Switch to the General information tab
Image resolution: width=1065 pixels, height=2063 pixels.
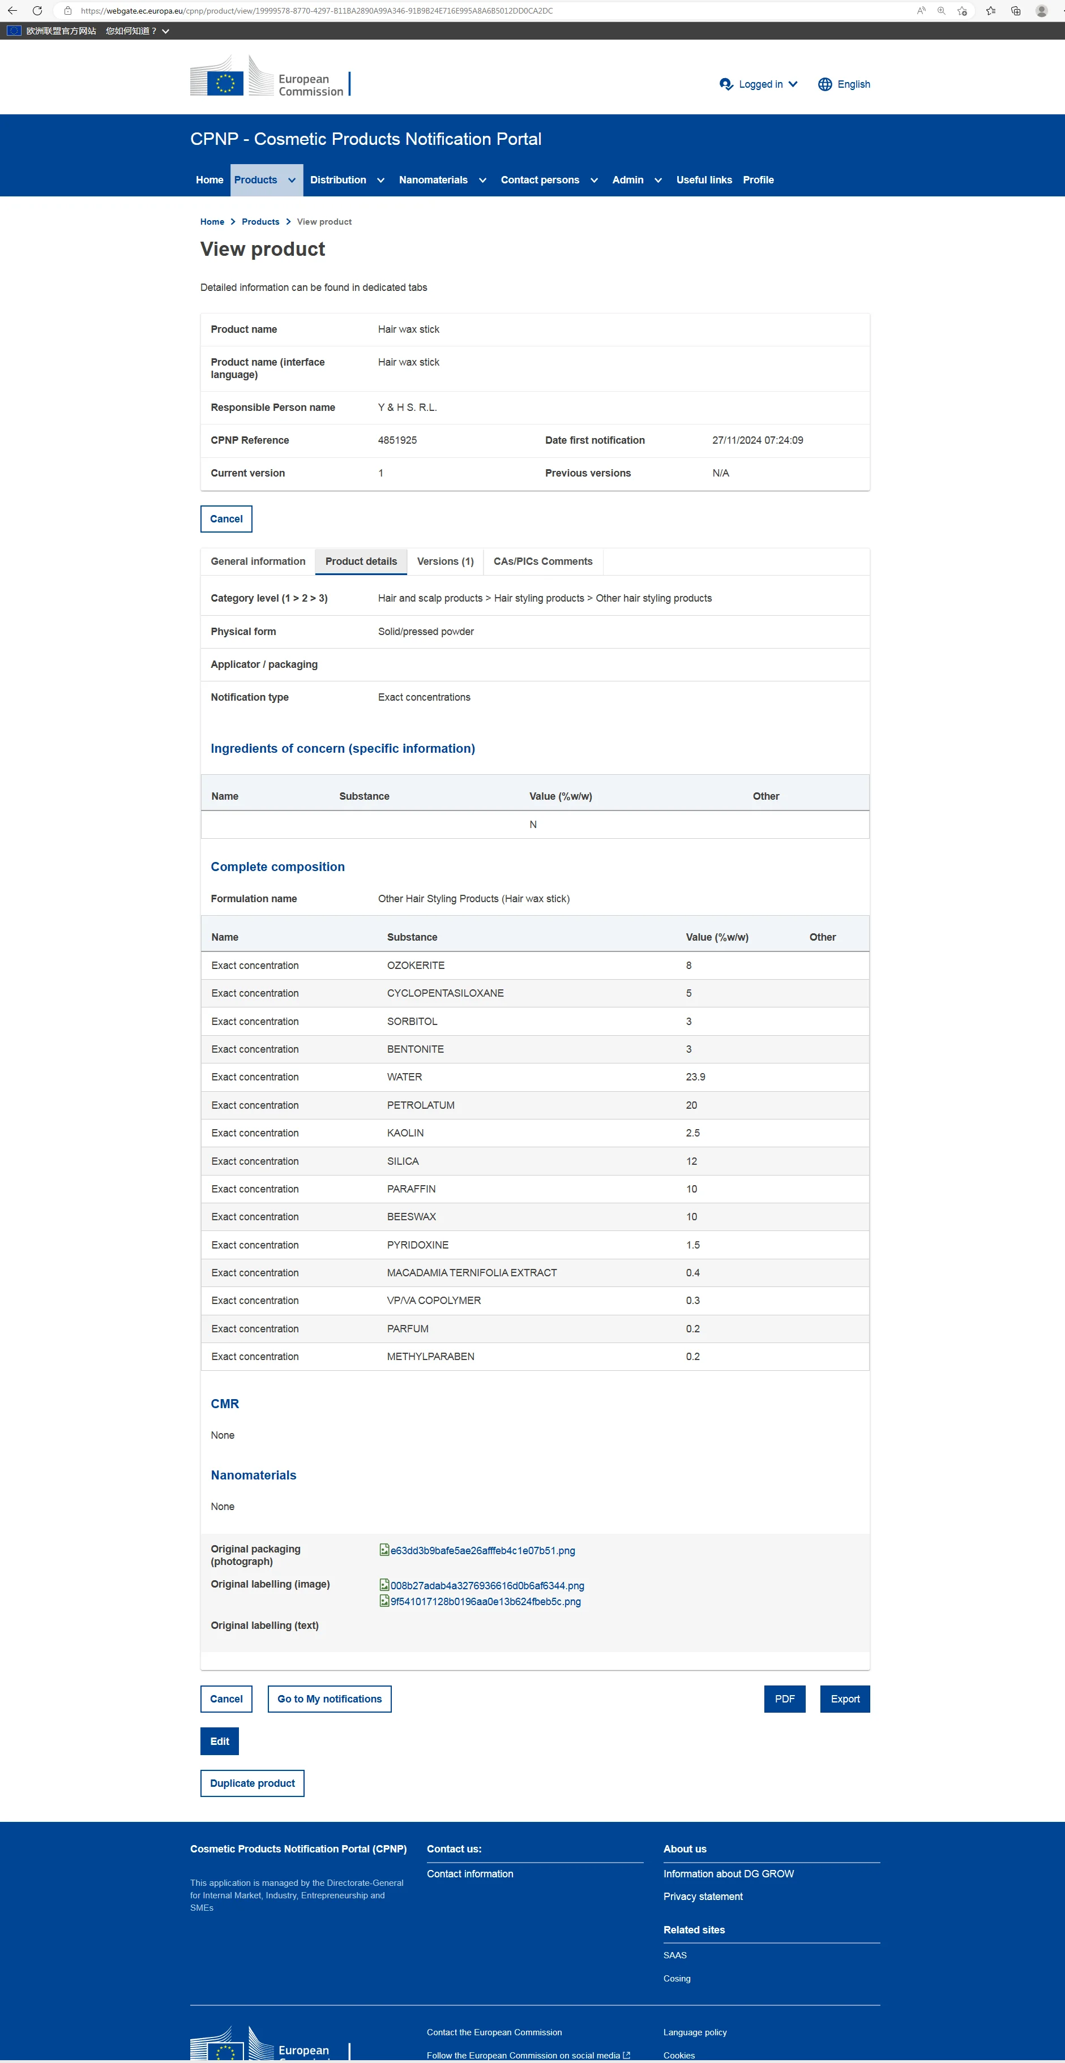point(257,561)
